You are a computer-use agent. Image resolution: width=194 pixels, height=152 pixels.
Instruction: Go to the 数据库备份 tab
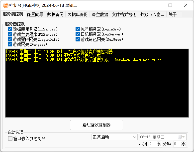coord(78,14)
